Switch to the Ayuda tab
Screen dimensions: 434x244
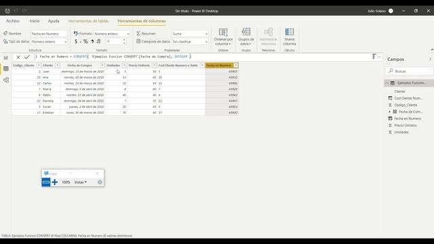point(54,21)
